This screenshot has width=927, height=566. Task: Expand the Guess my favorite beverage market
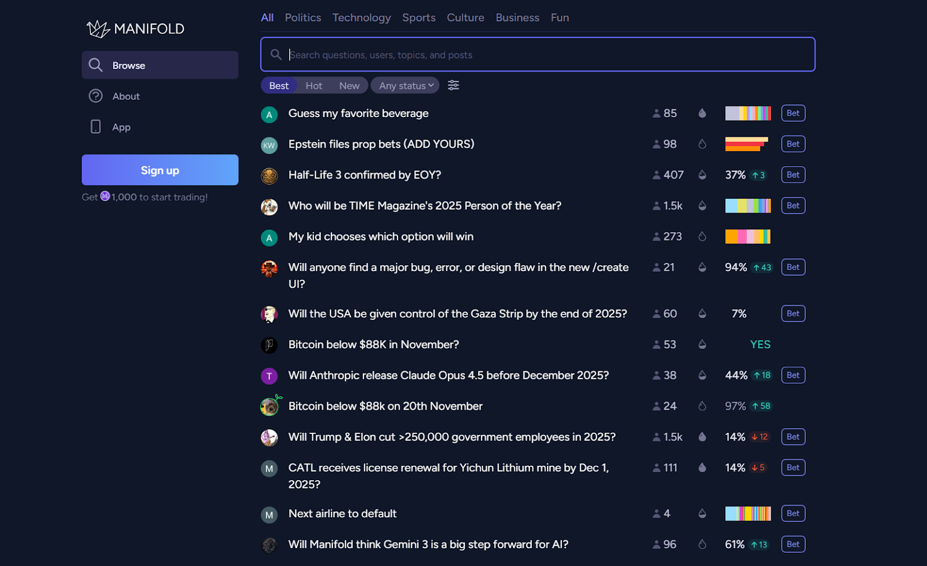(358, 113)
